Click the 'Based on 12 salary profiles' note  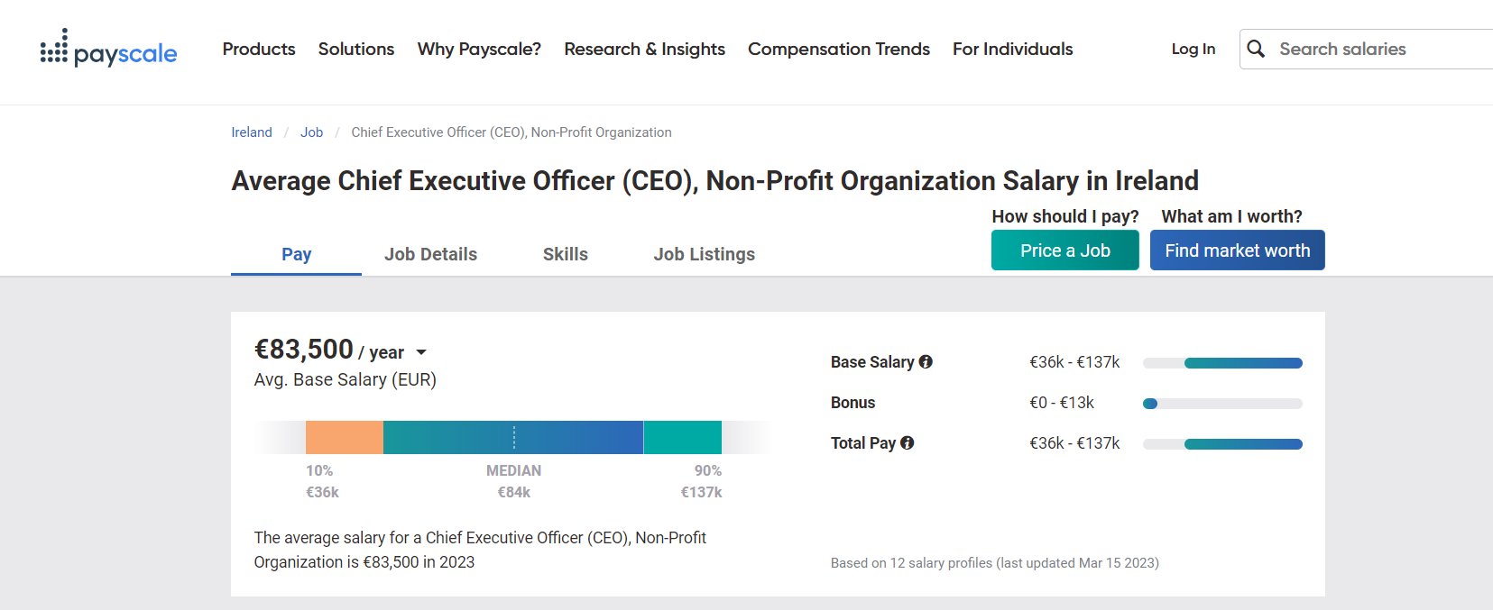pyautogui.click(x=995, y=563)
